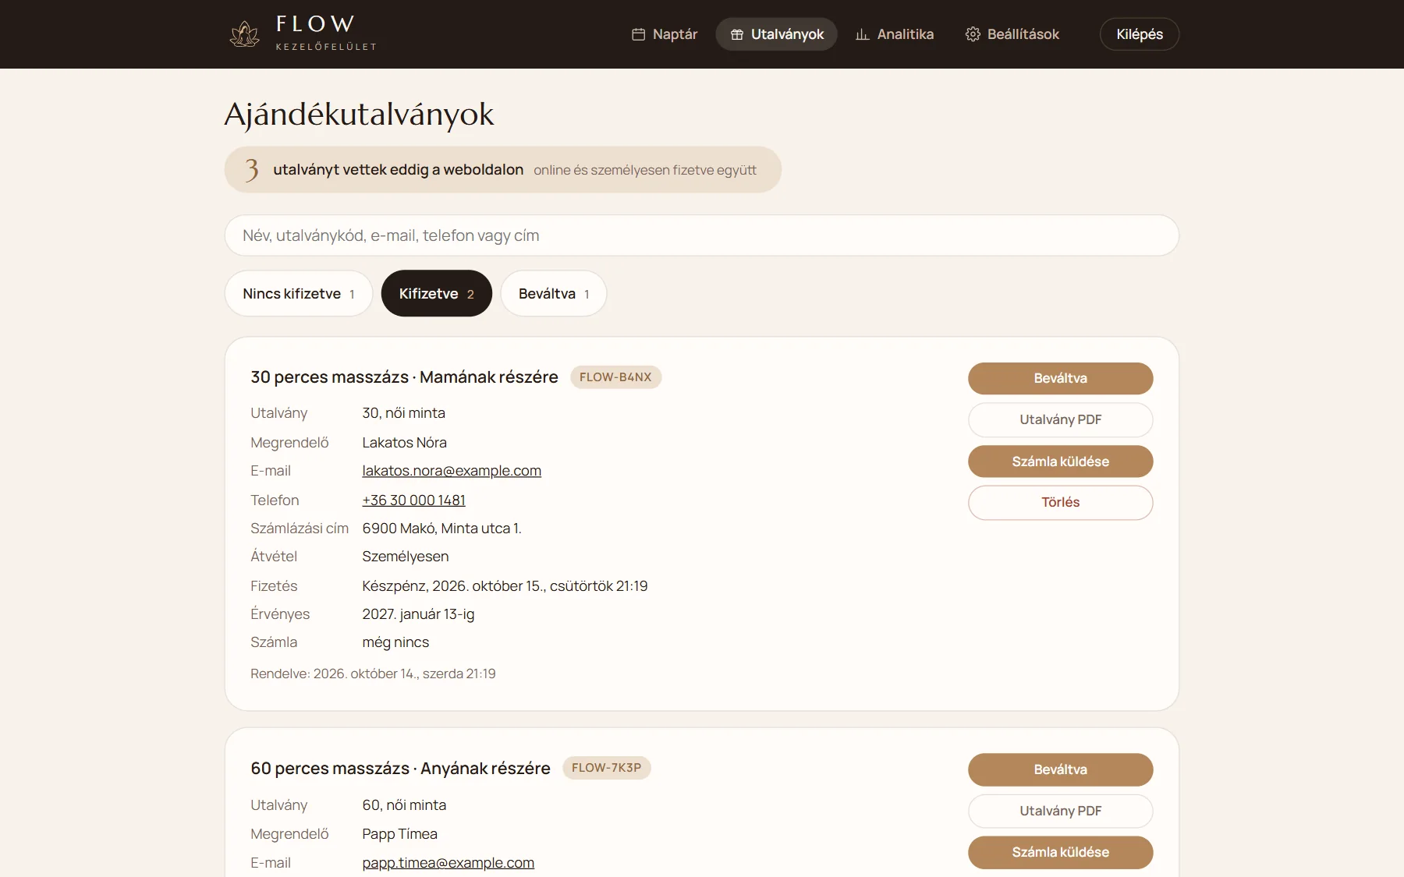
Task: Open papp.timea@example.com email link
Action: tap(448, 863)
